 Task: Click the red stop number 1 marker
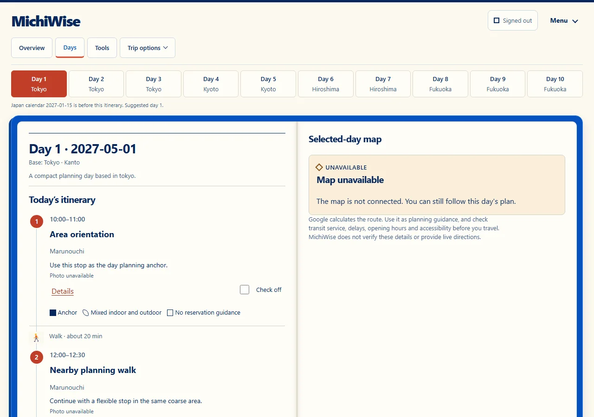pos(37,222)
